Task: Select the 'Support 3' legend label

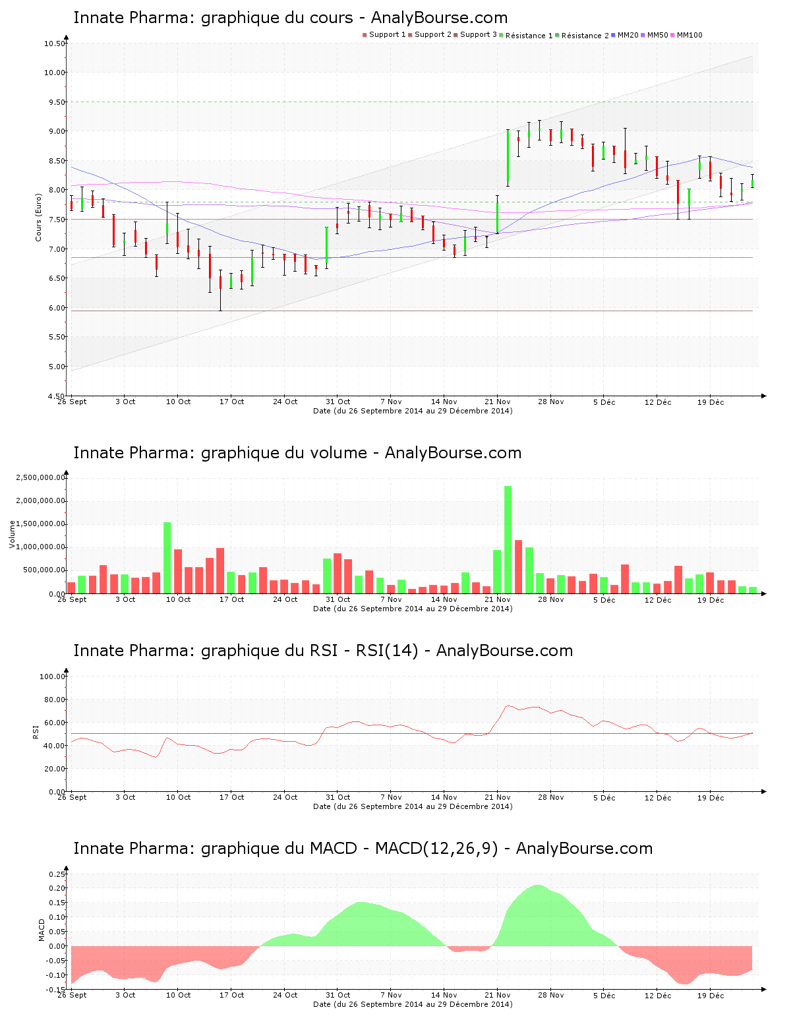Action: tap(479, 35)
